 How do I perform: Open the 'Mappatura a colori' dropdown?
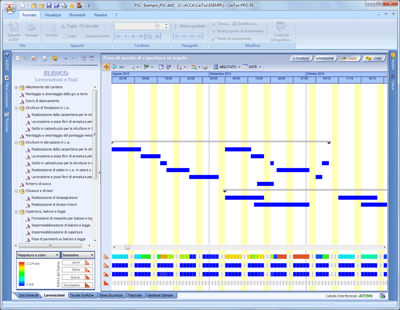[38, 255]
